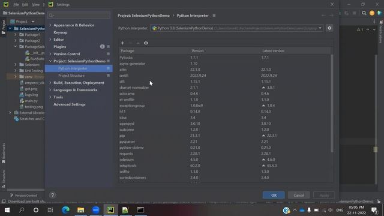The height and width of the screenshot is (216, 384).
Task: Open Plugins settings page
Action: [x=60, y=47]
